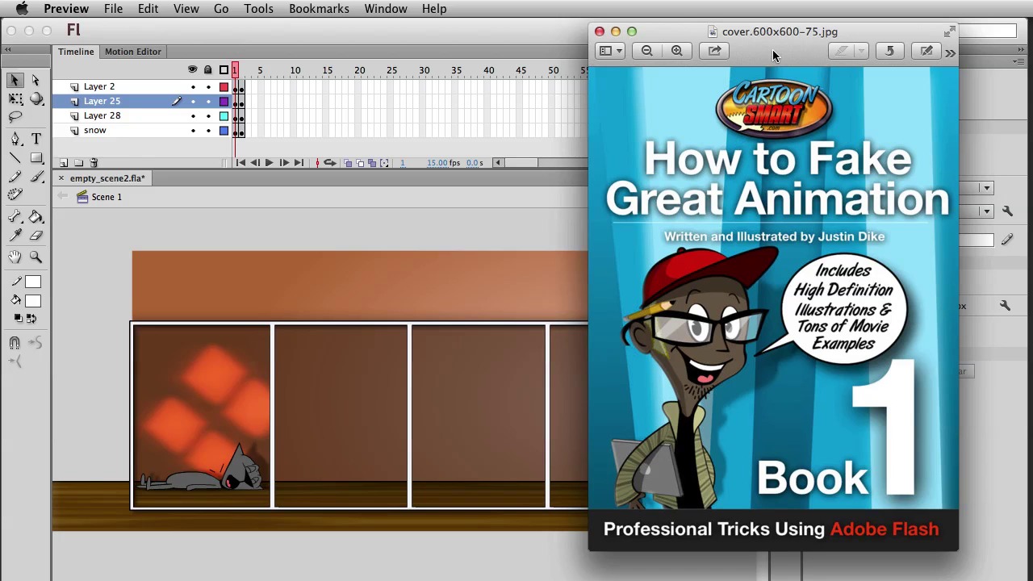Select the Pen tool
The image size is (1033, 581).
(x=15, y=140)
